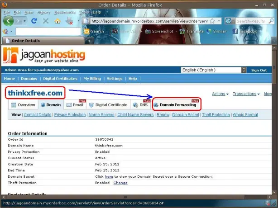Click the Firefox back arrow button
This screenshot has width=278, height=208.
[8, 21]
